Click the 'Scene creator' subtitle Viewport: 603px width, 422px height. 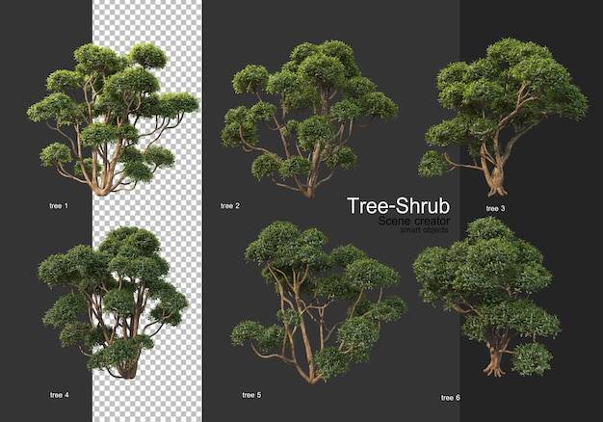point(414,222)
